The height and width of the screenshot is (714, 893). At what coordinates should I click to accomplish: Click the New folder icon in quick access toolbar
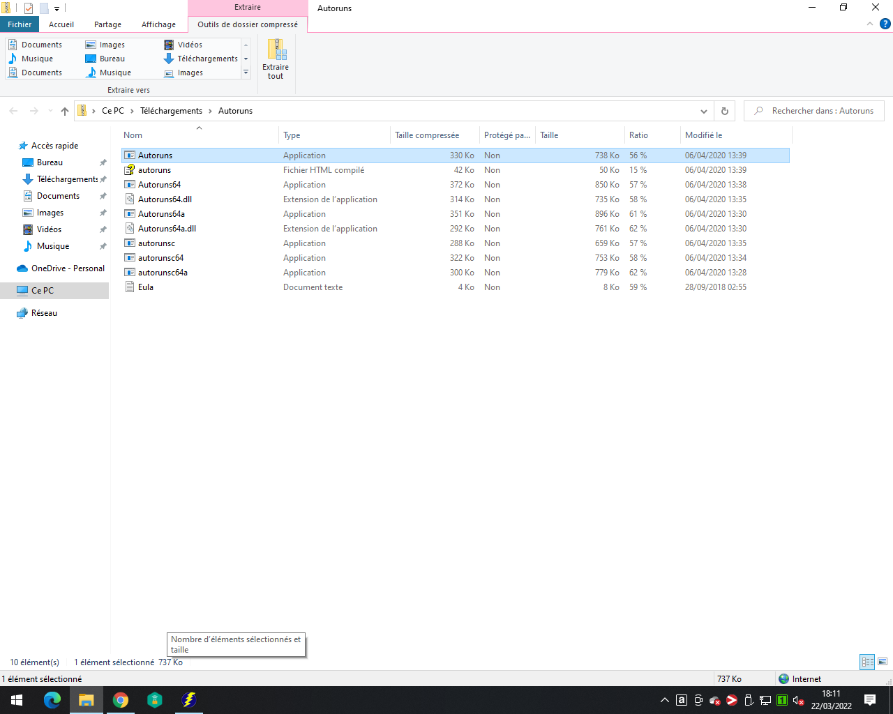coord(43,8)
